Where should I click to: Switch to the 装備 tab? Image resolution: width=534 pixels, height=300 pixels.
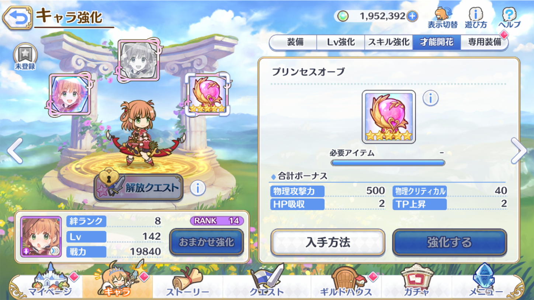pyautogui.click(x=295, y=42)
